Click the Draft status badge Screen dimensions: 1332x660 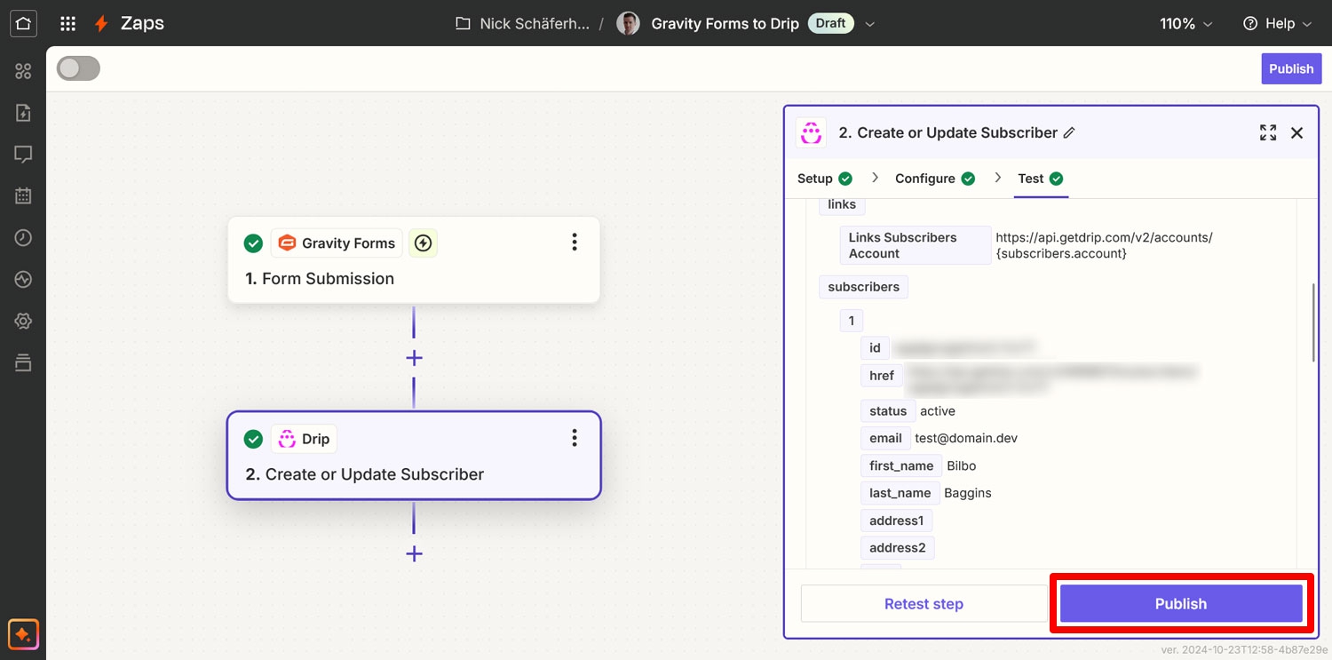pyautogui.click(x=830, y=24)
